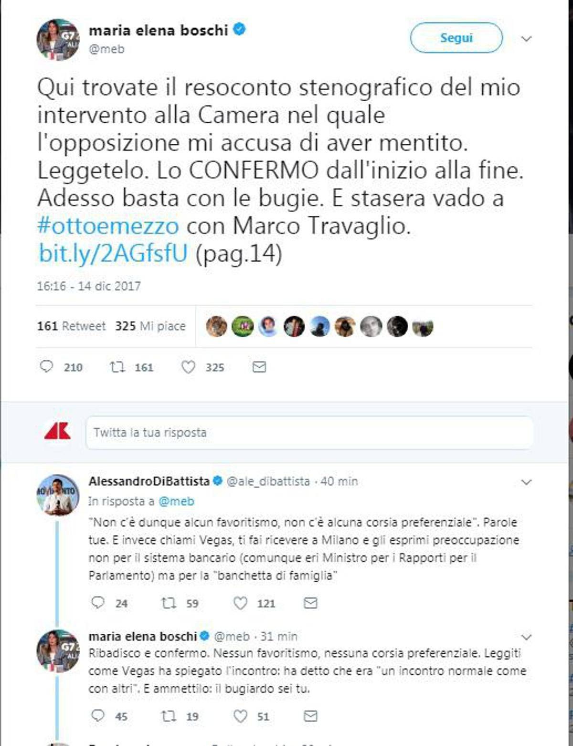Like boschi's reply with 51 likes
The width and height of the screenshot is (573, 746).
(x=240, y=716)
